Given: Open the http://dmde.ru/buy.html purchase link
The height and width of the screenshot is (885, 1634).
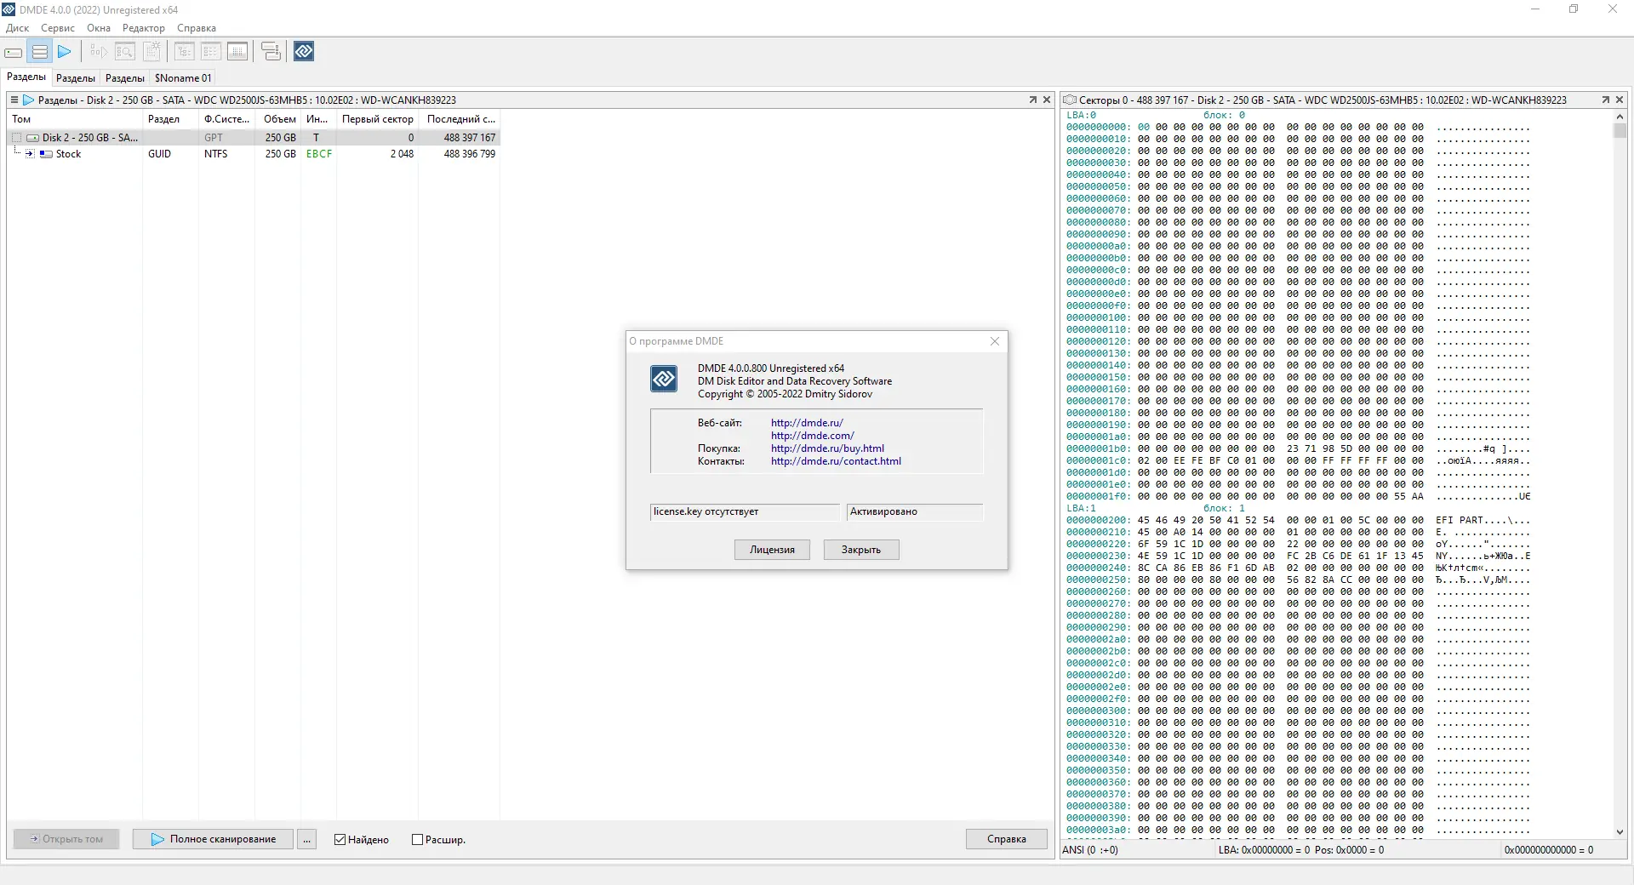Looking at the screenshot, I should [x=827, y=448].
